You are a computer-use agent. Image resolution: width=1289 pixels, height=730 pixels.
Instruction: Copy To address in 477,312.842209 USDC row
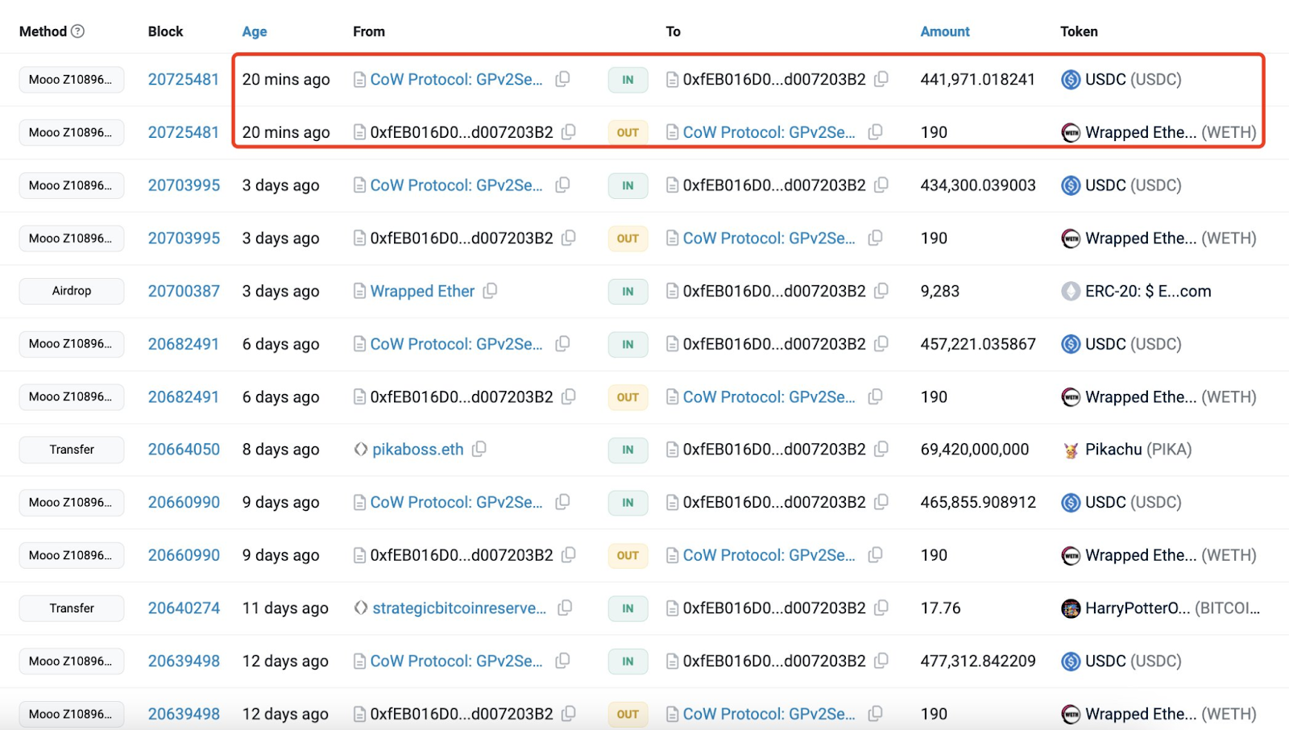(x=881, y=660)
